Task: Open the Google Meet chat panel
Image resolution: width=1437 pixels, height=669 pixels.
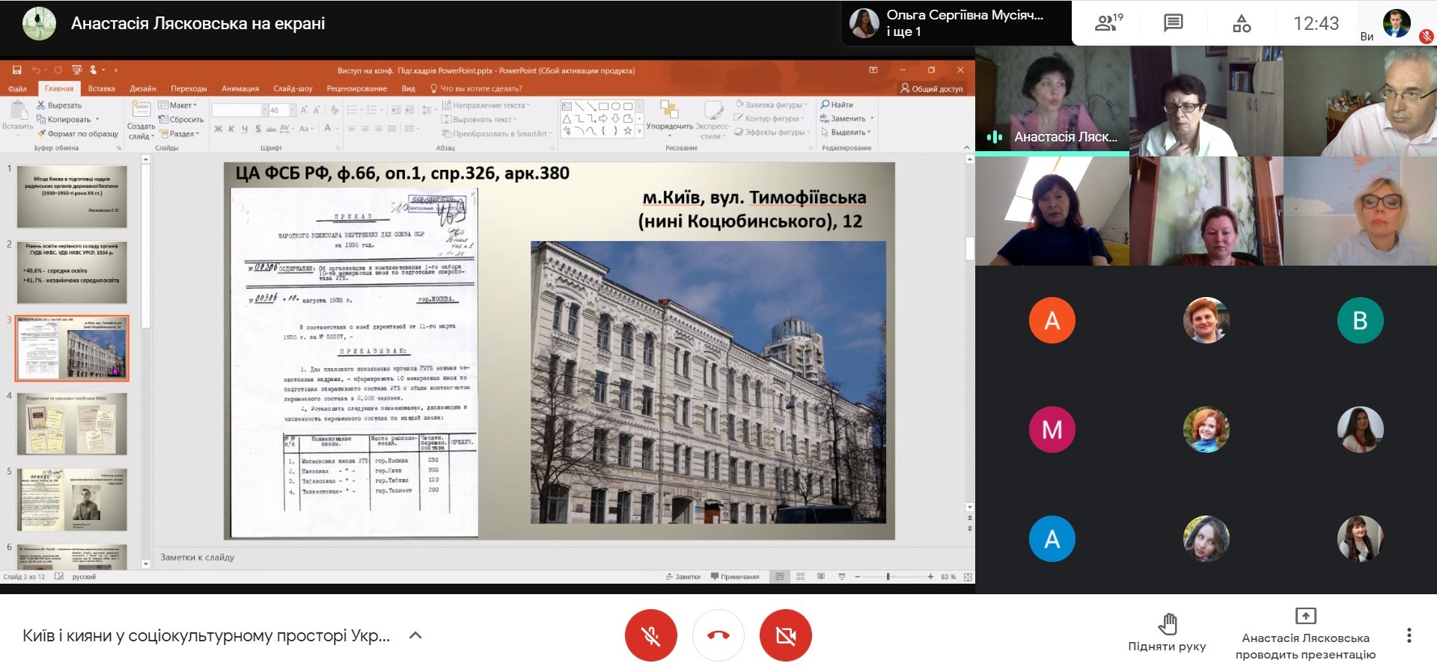Action: point(1173,23)
